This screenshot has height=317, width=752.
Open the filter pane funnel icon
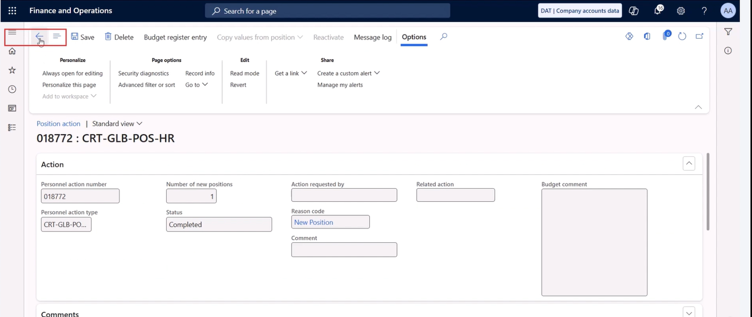pos(728,32)
